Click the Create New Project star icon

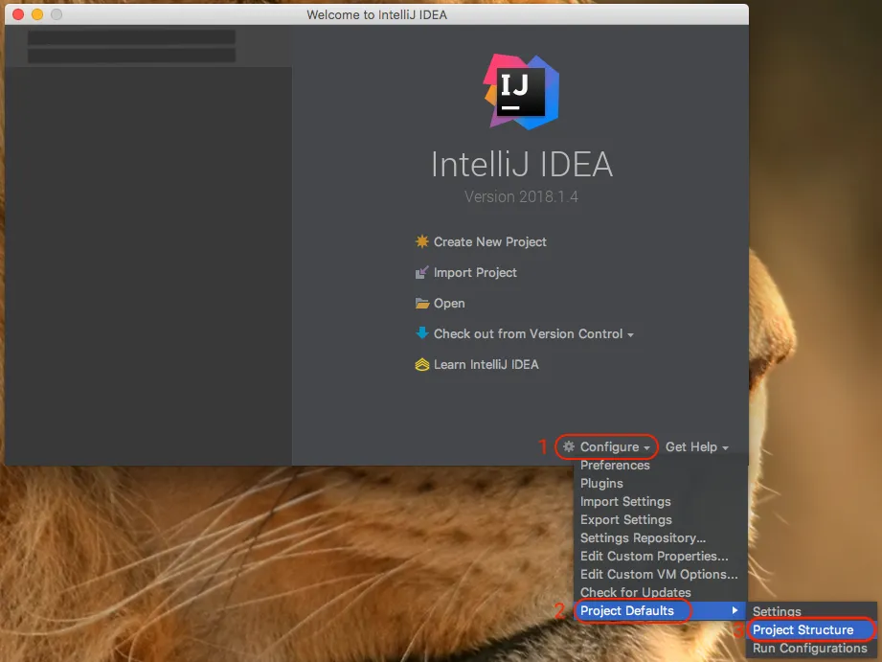click(x=422, y=241)
